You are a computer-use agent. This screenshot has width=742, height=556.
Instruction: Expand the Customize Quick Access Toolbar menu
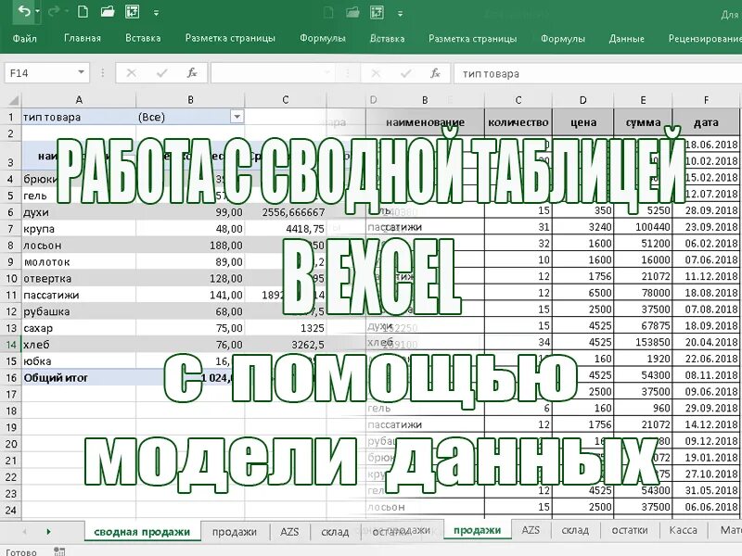pyautogui.click(x=156, y=12)
